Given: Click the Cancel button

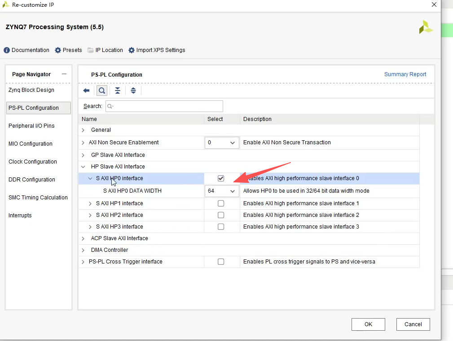Looking at the screenshot, I should (x=413, y=324).
